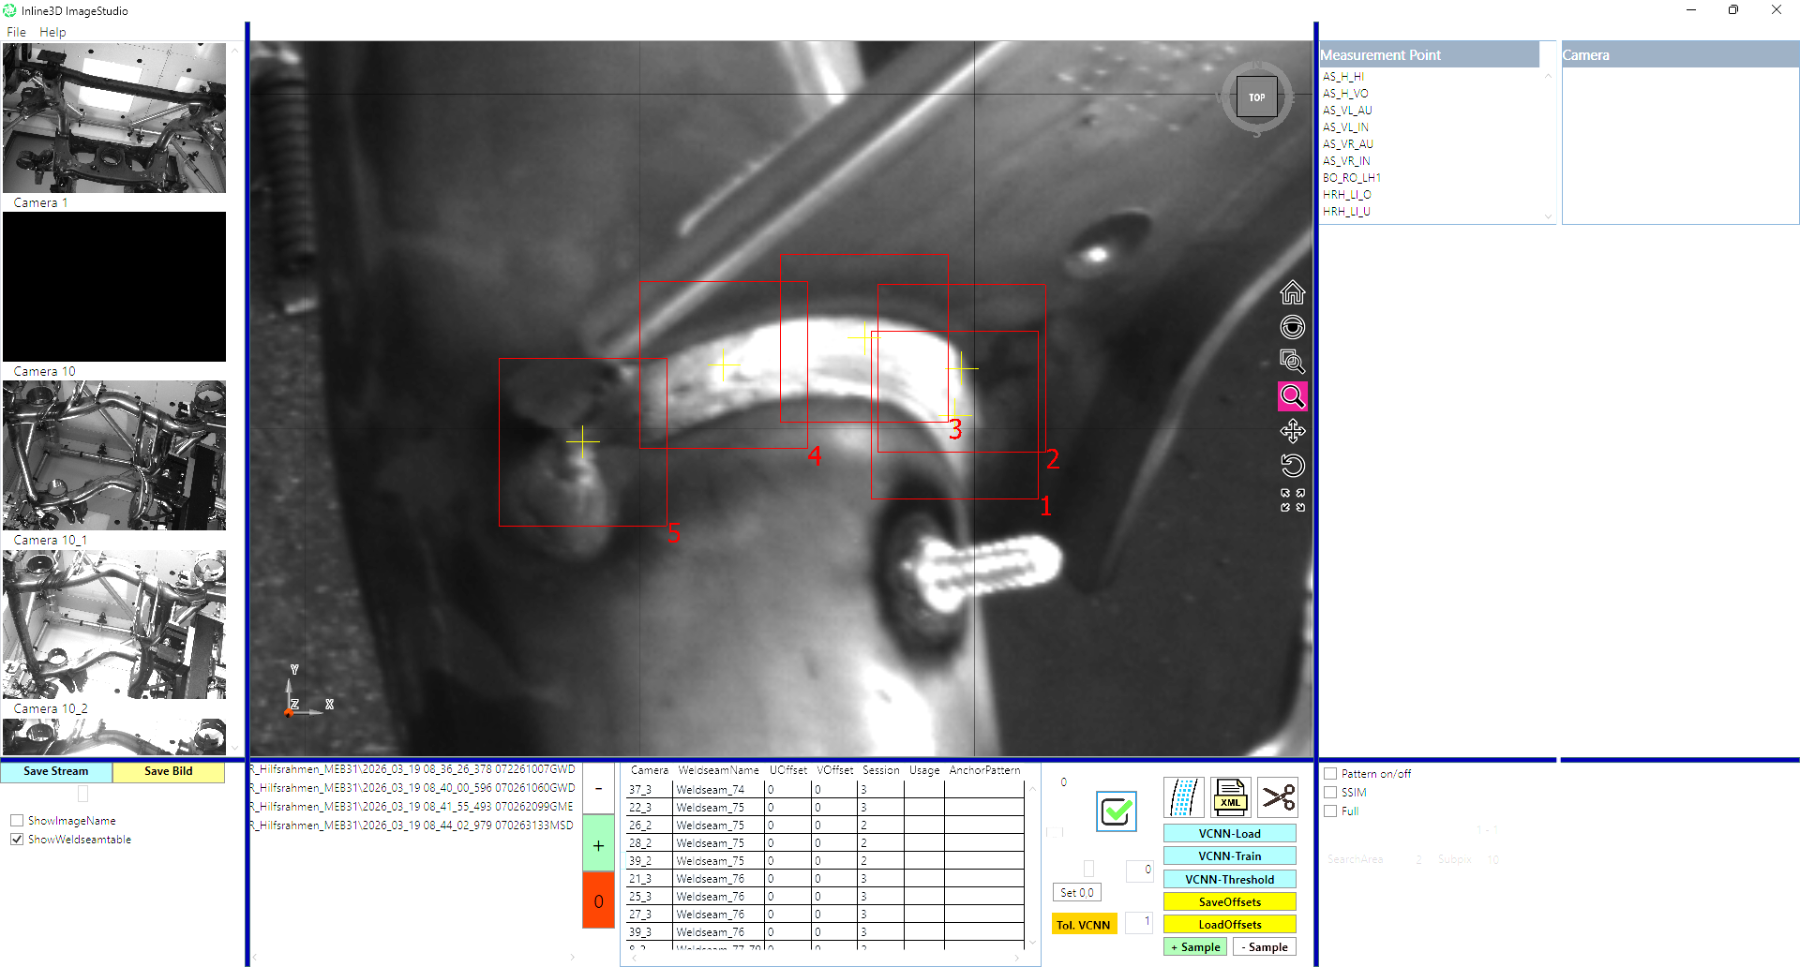Click the minus button above the plus

click(x=598, y=789)
